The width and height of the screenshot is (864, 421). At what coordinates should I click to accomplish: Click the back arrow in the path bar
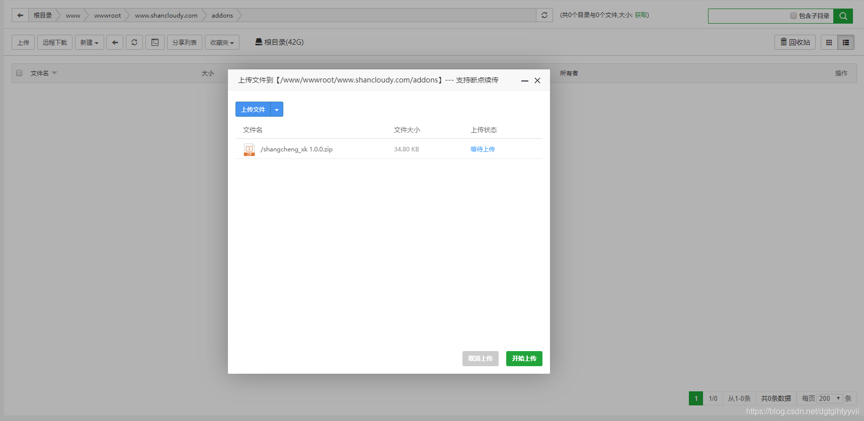(x=20, y=16)
